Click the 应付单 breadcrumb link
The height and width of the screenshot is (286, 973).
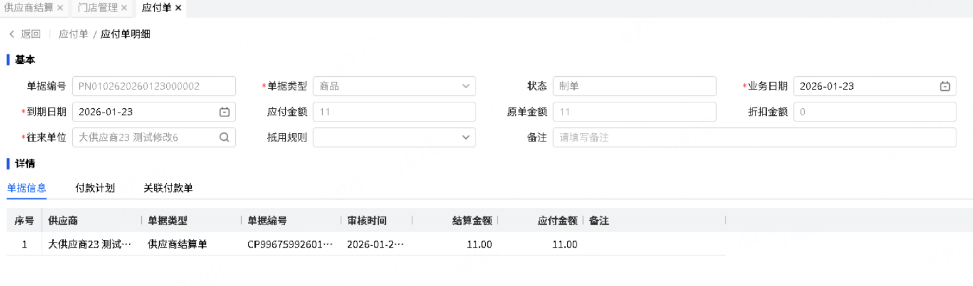coord(73,34)
